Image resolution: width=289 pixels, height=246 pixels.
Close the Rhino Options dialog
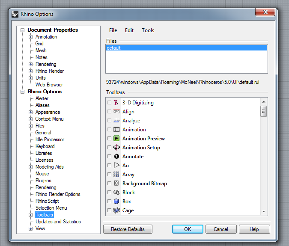tap(265, 12)
